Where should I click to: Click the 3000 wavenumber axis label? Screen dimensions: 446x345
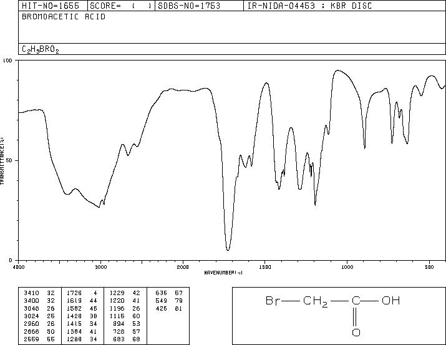[100, 267]
